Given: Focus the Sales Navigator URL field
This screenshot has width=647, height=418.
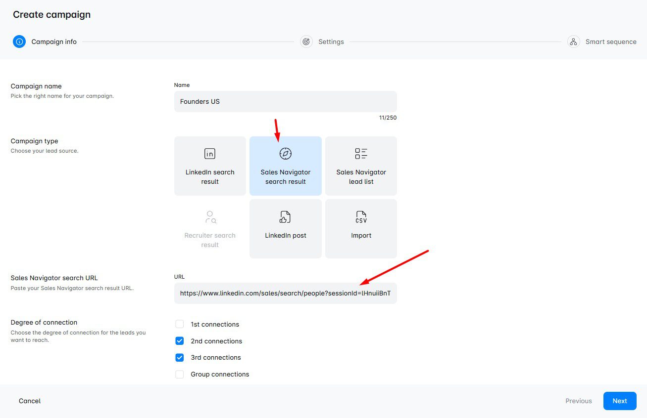Looking at the screenshot, I should [286, 293].
